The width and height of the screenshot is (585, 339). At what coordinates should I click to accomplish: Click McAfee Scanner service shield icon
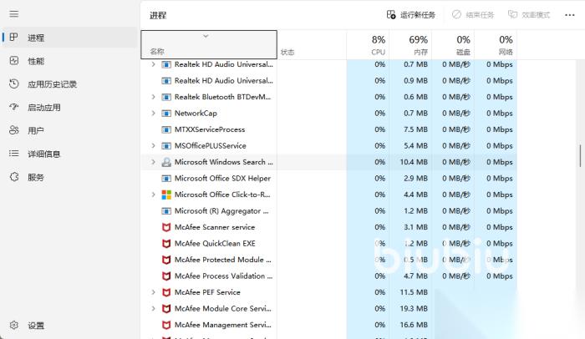pyautogui.click(x=166, y=227)
